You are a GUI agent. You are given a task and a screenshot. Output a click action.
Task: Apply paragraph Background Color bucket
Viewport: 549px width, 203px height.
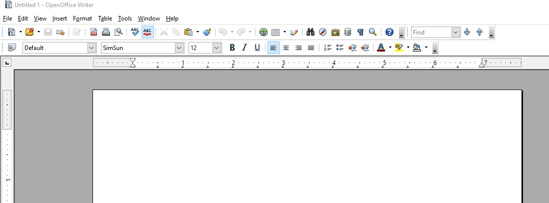pyautogui.click(x=417, y=47)
